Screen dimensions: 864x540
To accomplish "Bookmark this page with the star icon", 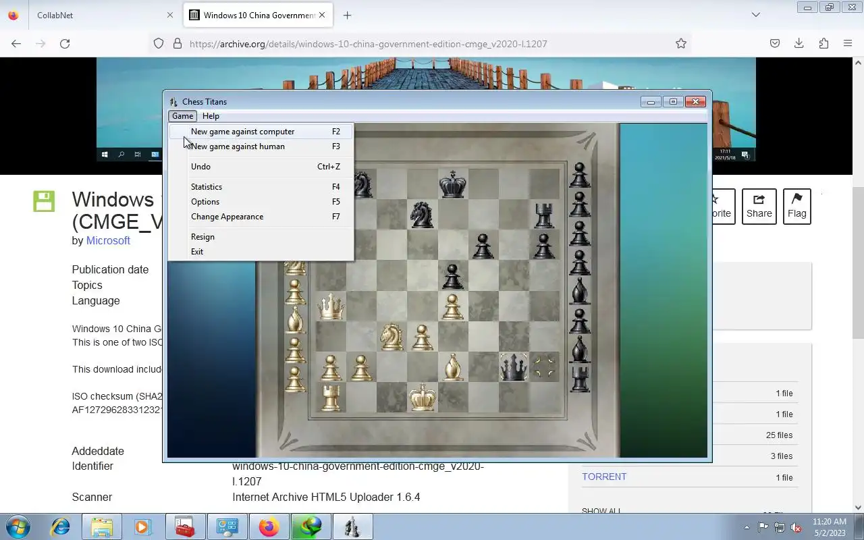I will [x=681, y=43].
